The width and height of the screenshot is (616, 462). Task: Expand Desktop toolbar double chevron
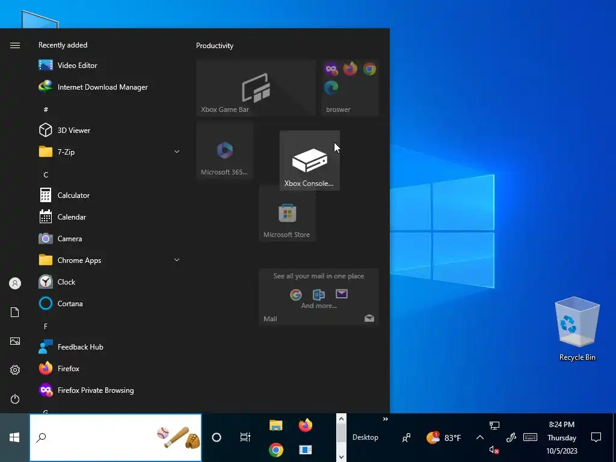(386, 419)
